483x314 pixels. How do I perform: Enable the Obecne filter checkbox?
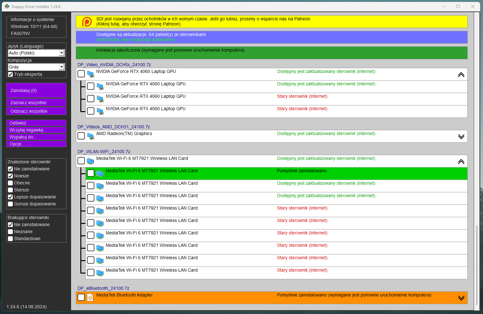click(x=11, y=183)
